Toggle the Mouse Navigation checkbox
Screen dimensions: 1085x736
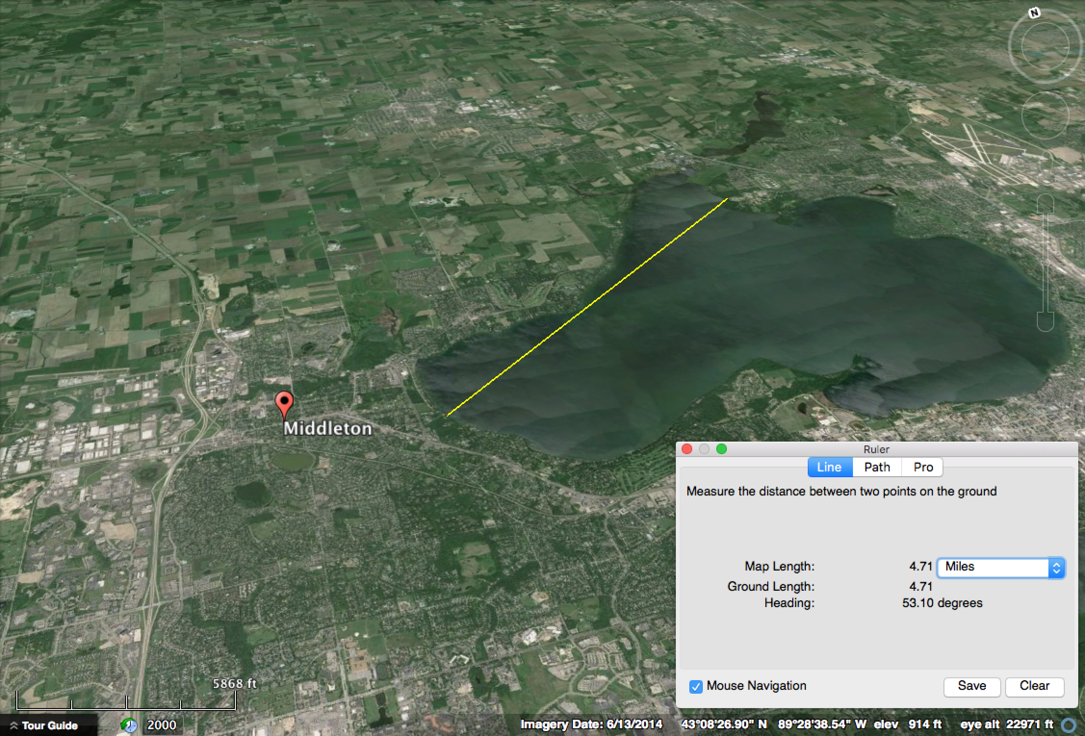tap(696, 686)
